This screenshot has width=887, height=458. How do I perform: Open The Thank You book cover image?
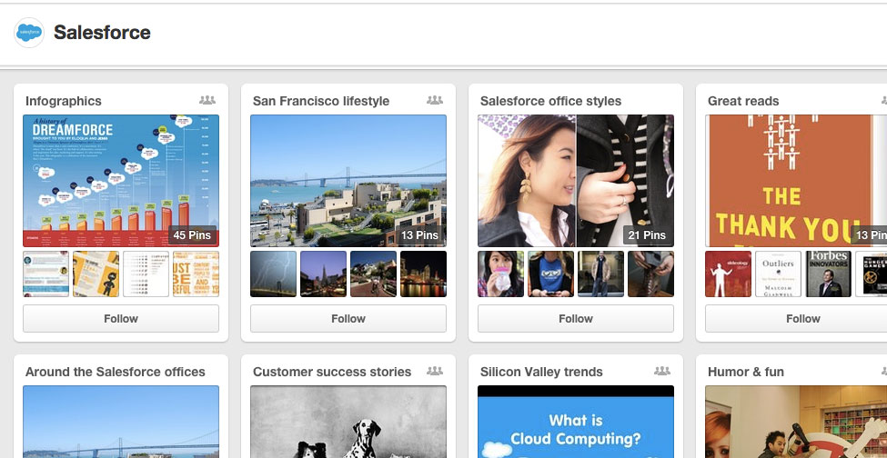coord(796,181)
